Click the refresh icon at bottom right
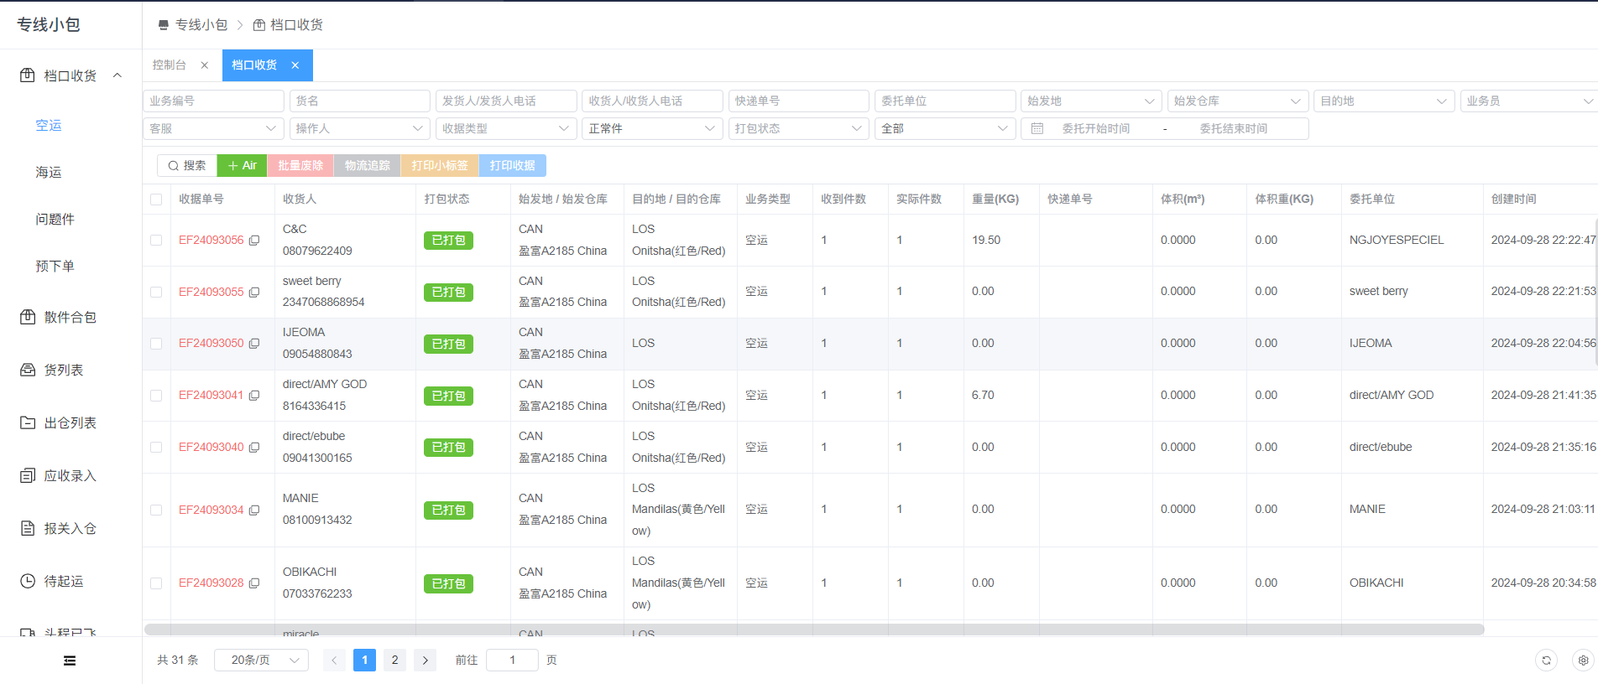Screen dimensions: 1598x684 click(x=1546, y=661)
